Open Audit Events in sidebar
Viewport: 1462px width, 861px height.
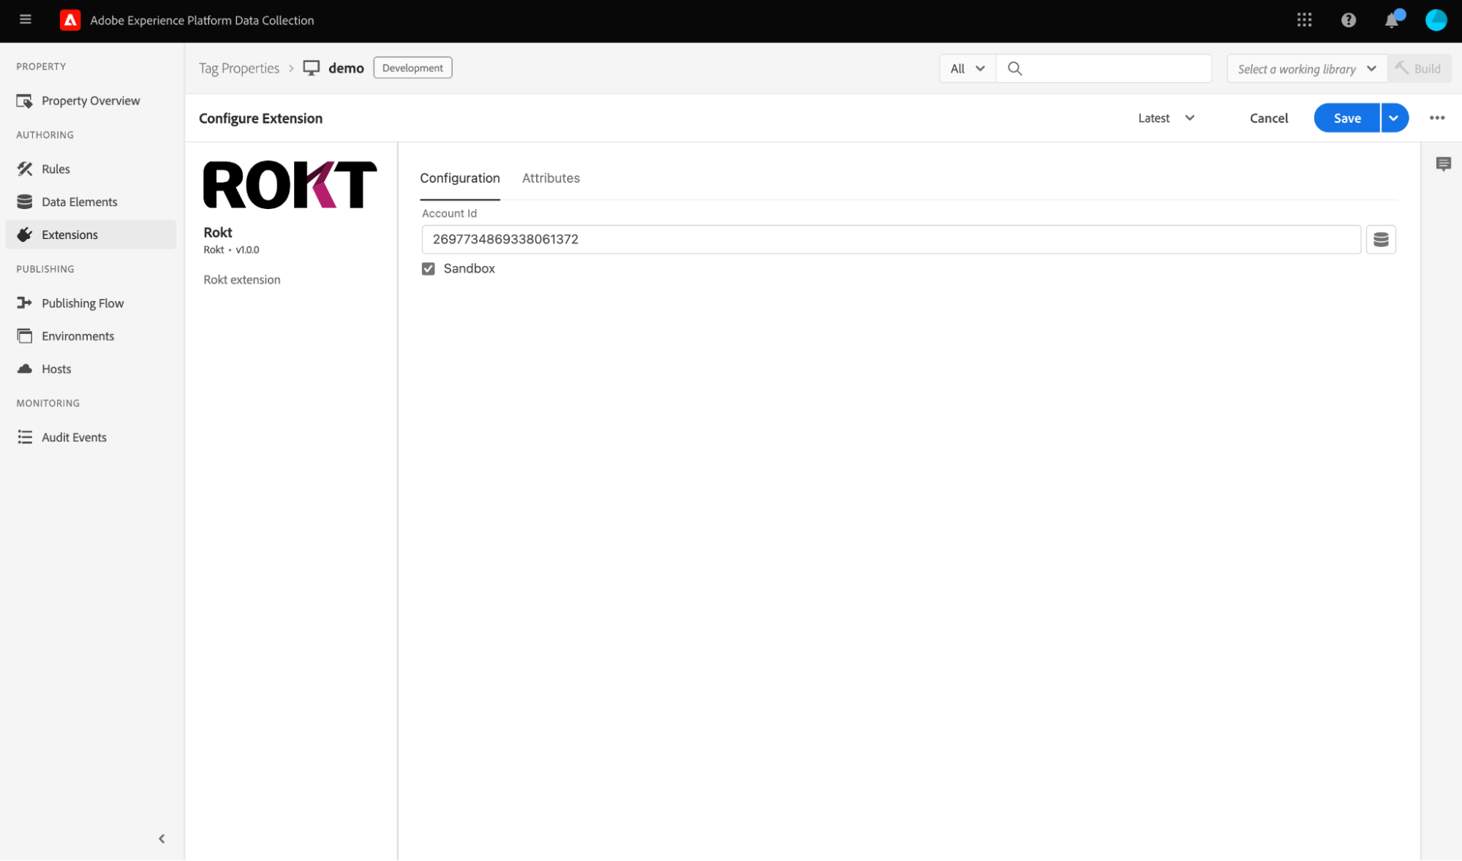pyautogui.click(x=91, y=437)
